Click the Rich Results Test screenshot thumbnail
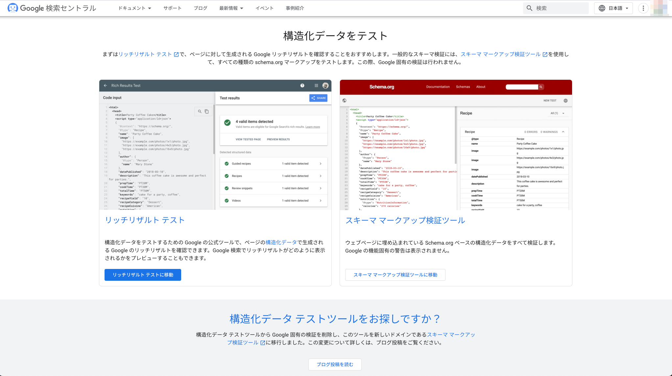 pos(215,144)
